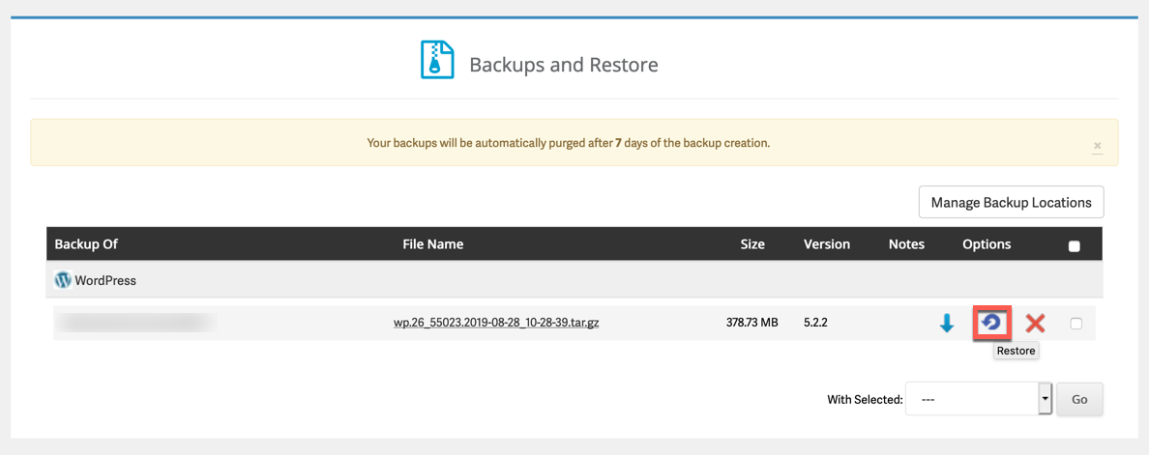Dismiss the purge notice with the x
This screenshot has height=455, width=1149.
[x=1097, y=146]
